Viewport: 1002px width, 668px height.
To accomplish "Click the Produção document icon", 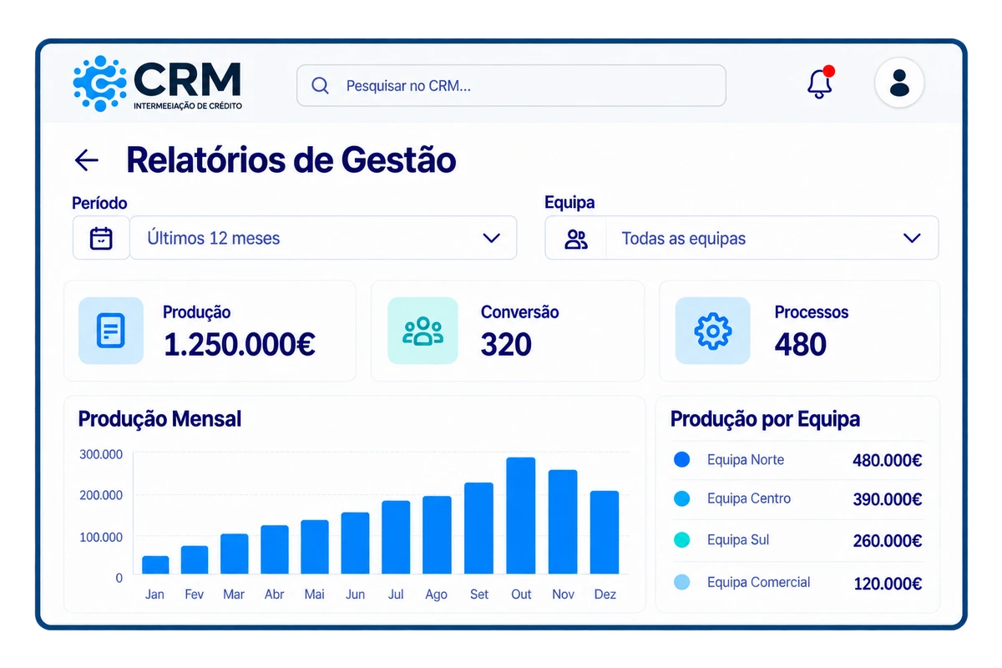I will [111, 331].
